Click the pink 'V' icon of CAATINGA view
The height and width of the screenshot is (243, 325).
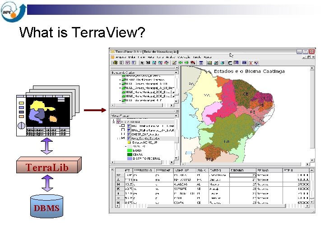(118, 122)
